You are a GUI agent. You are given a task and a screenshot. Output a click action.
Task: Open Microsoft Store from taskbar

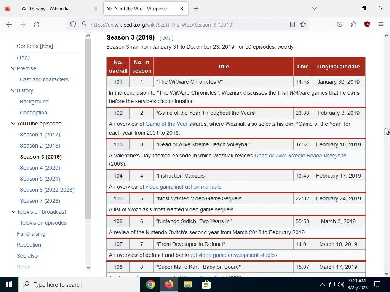(206, 284)
